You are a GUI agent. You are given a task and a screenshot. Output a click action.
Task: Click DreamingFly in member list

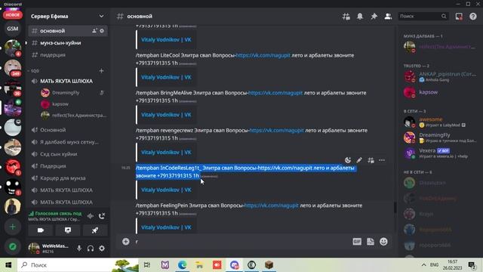pyautogui.click(x=439, y=138)
